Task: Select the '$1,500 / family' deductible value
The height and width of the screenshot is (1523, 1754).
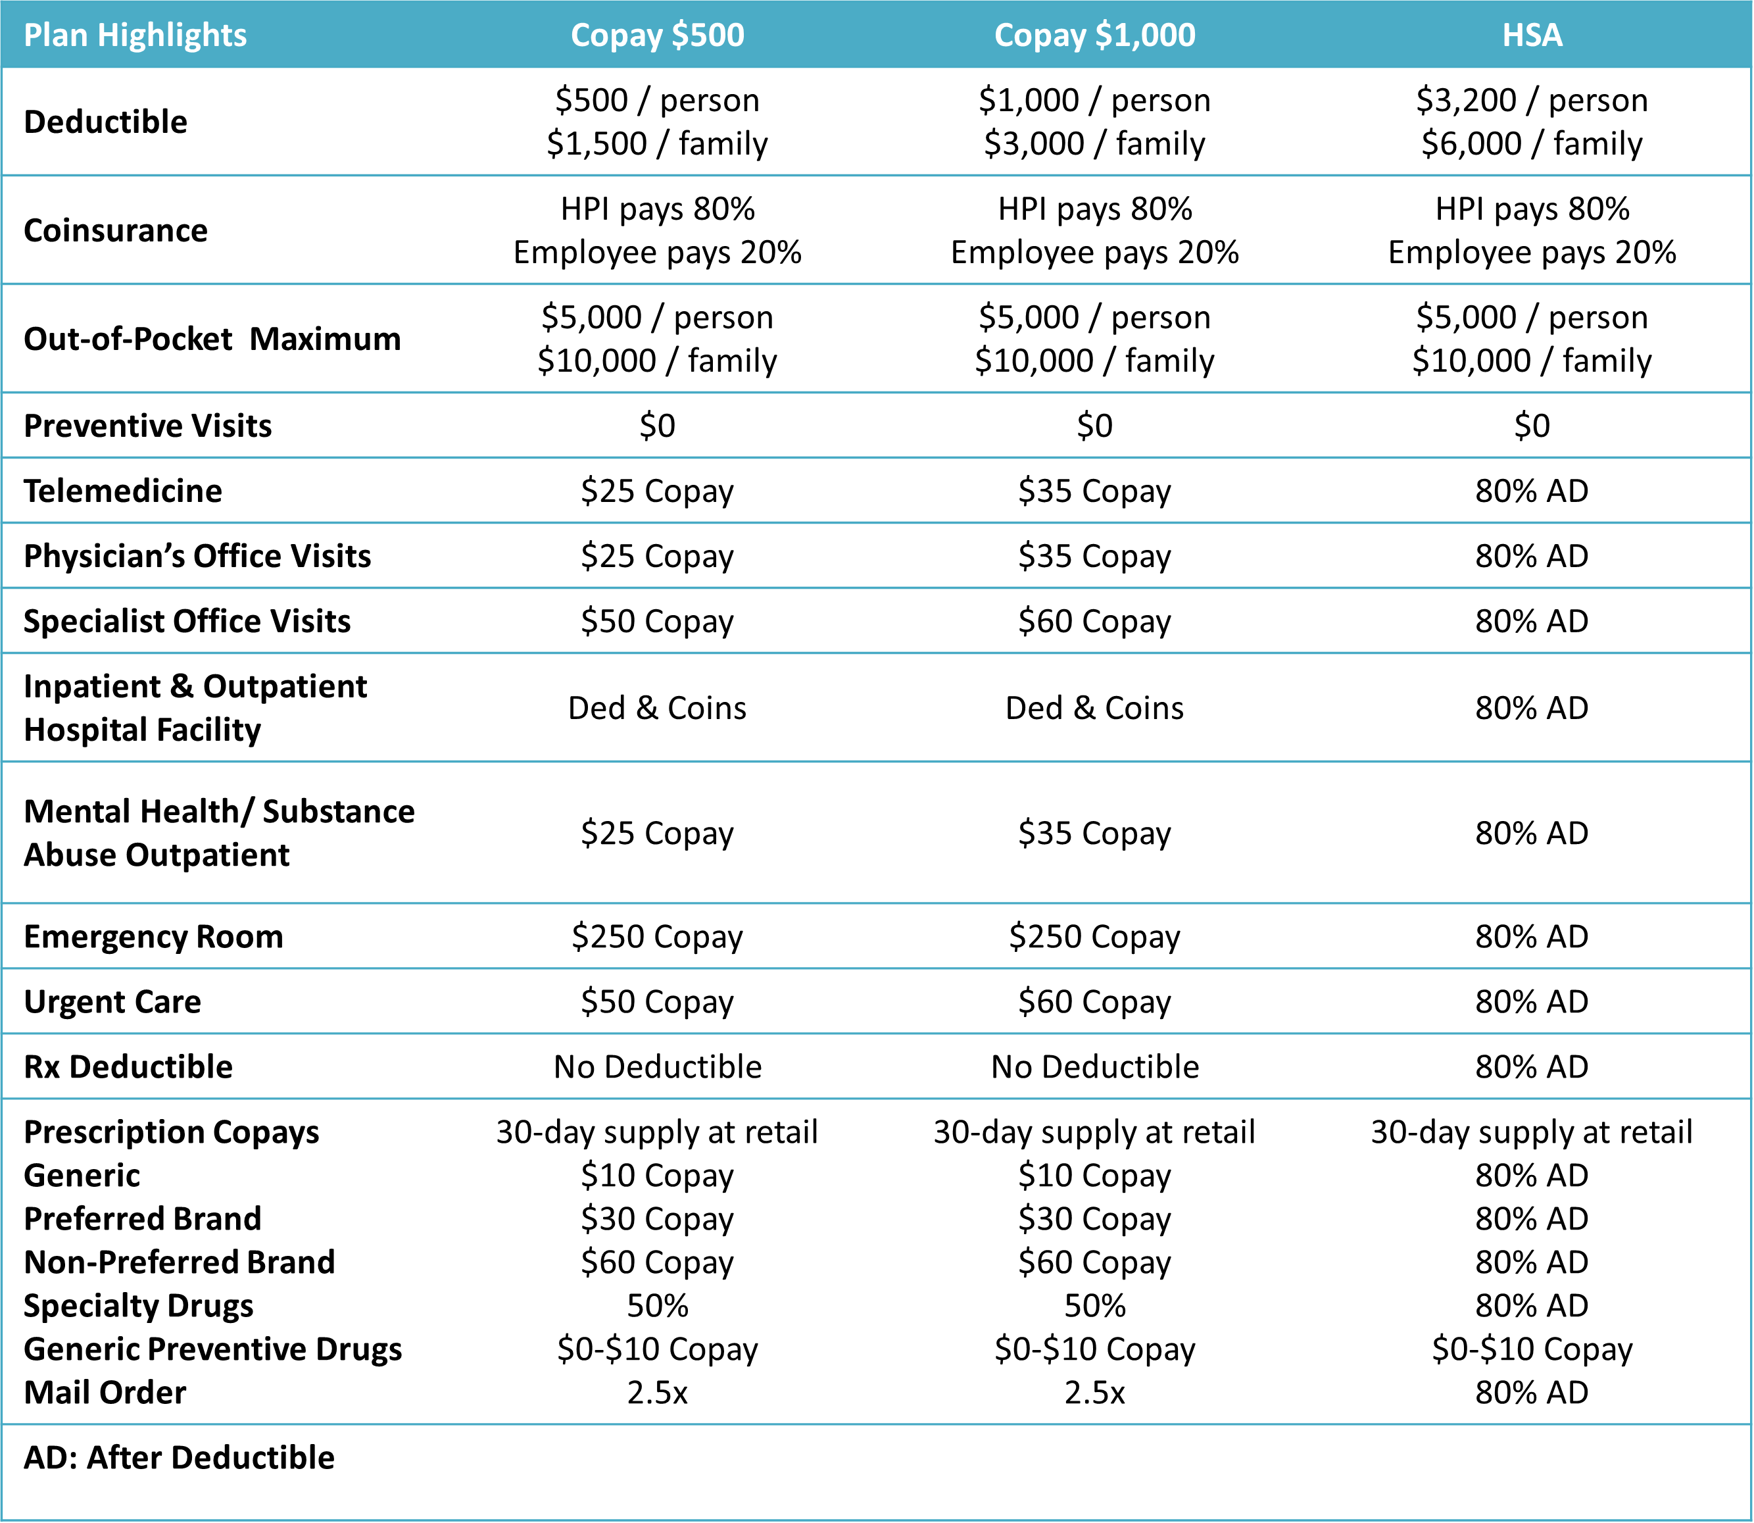Action: (658, 143)
